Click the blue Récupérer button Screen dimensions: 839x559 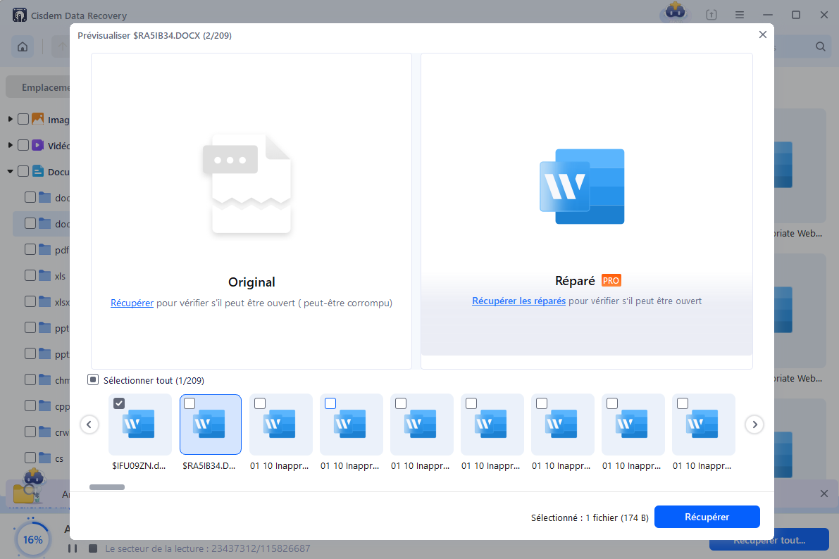click(707, 517)
